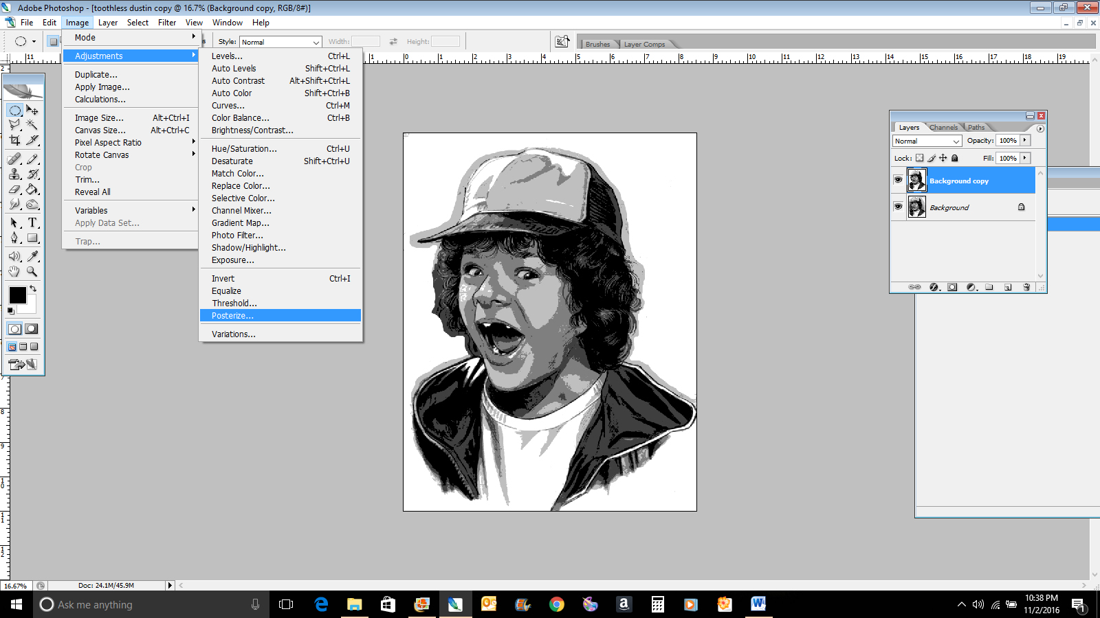Open the layer blend mode dropdown

click(927, 141)
